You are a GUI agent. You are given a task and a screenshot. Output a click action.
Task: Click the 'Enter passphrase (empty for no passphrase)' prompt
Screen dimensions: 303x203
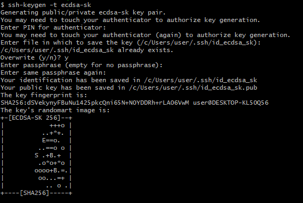point(81,65)
